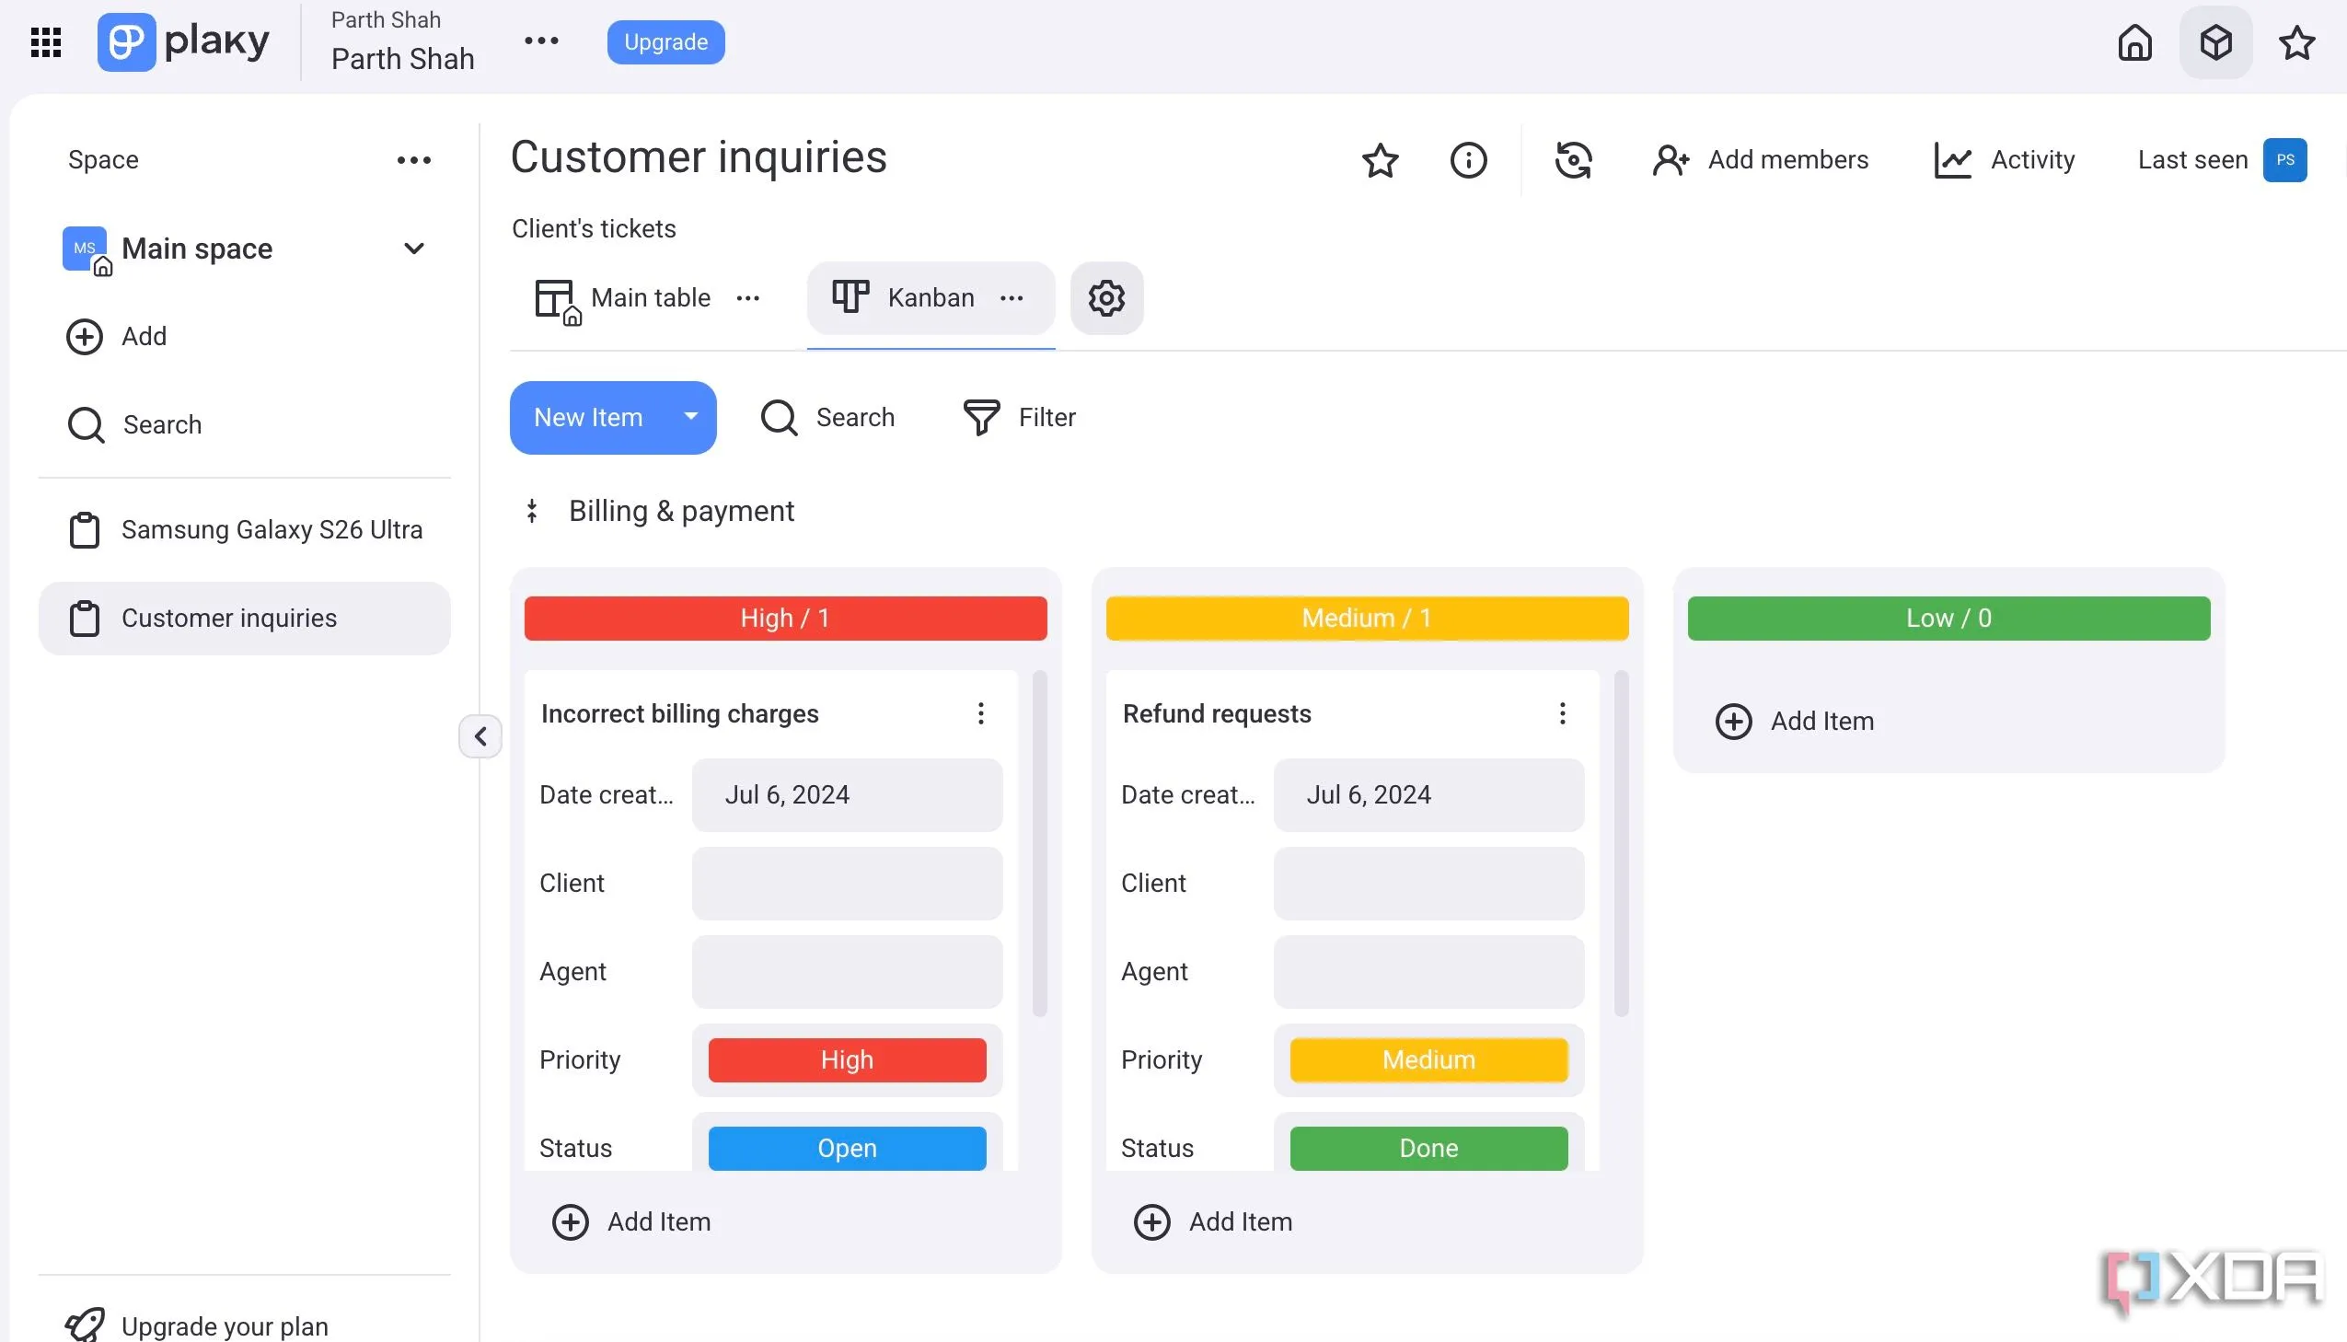Select Customer inquiries board in sidebar
This screenshot has width=2347, height=1342.
pos(244,619)
